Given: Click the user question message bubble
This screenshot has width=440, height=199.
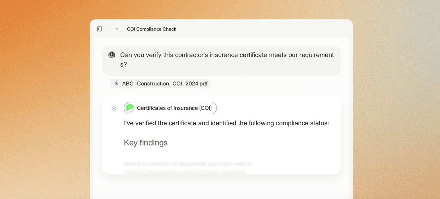Looking at the screenshot, I should [x=221, y=60].
